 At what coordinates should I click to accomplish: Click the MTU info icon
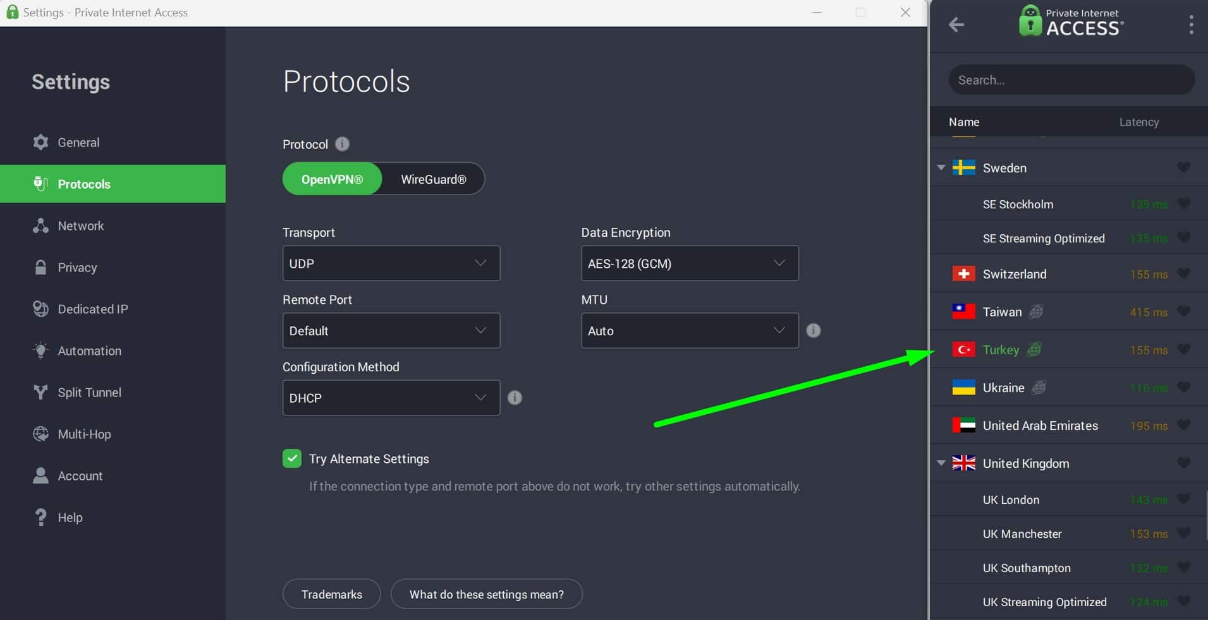[814, 330]
